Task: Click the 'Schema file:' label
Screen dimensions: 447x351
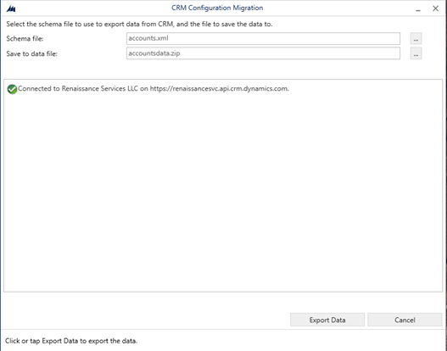Action: [x=25, y=38]
